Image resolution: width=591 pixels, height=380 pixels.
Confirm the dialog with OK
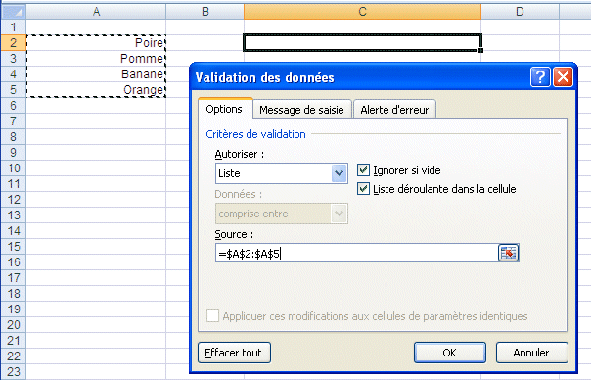(x=450, y=353)
